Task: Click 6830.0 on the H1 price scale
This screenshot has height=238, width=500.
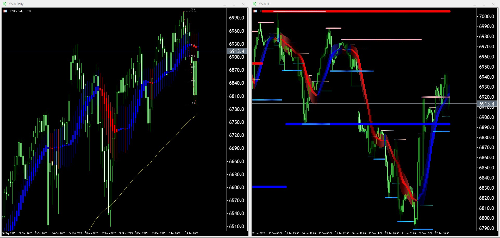Action: (x=487, y=188)
